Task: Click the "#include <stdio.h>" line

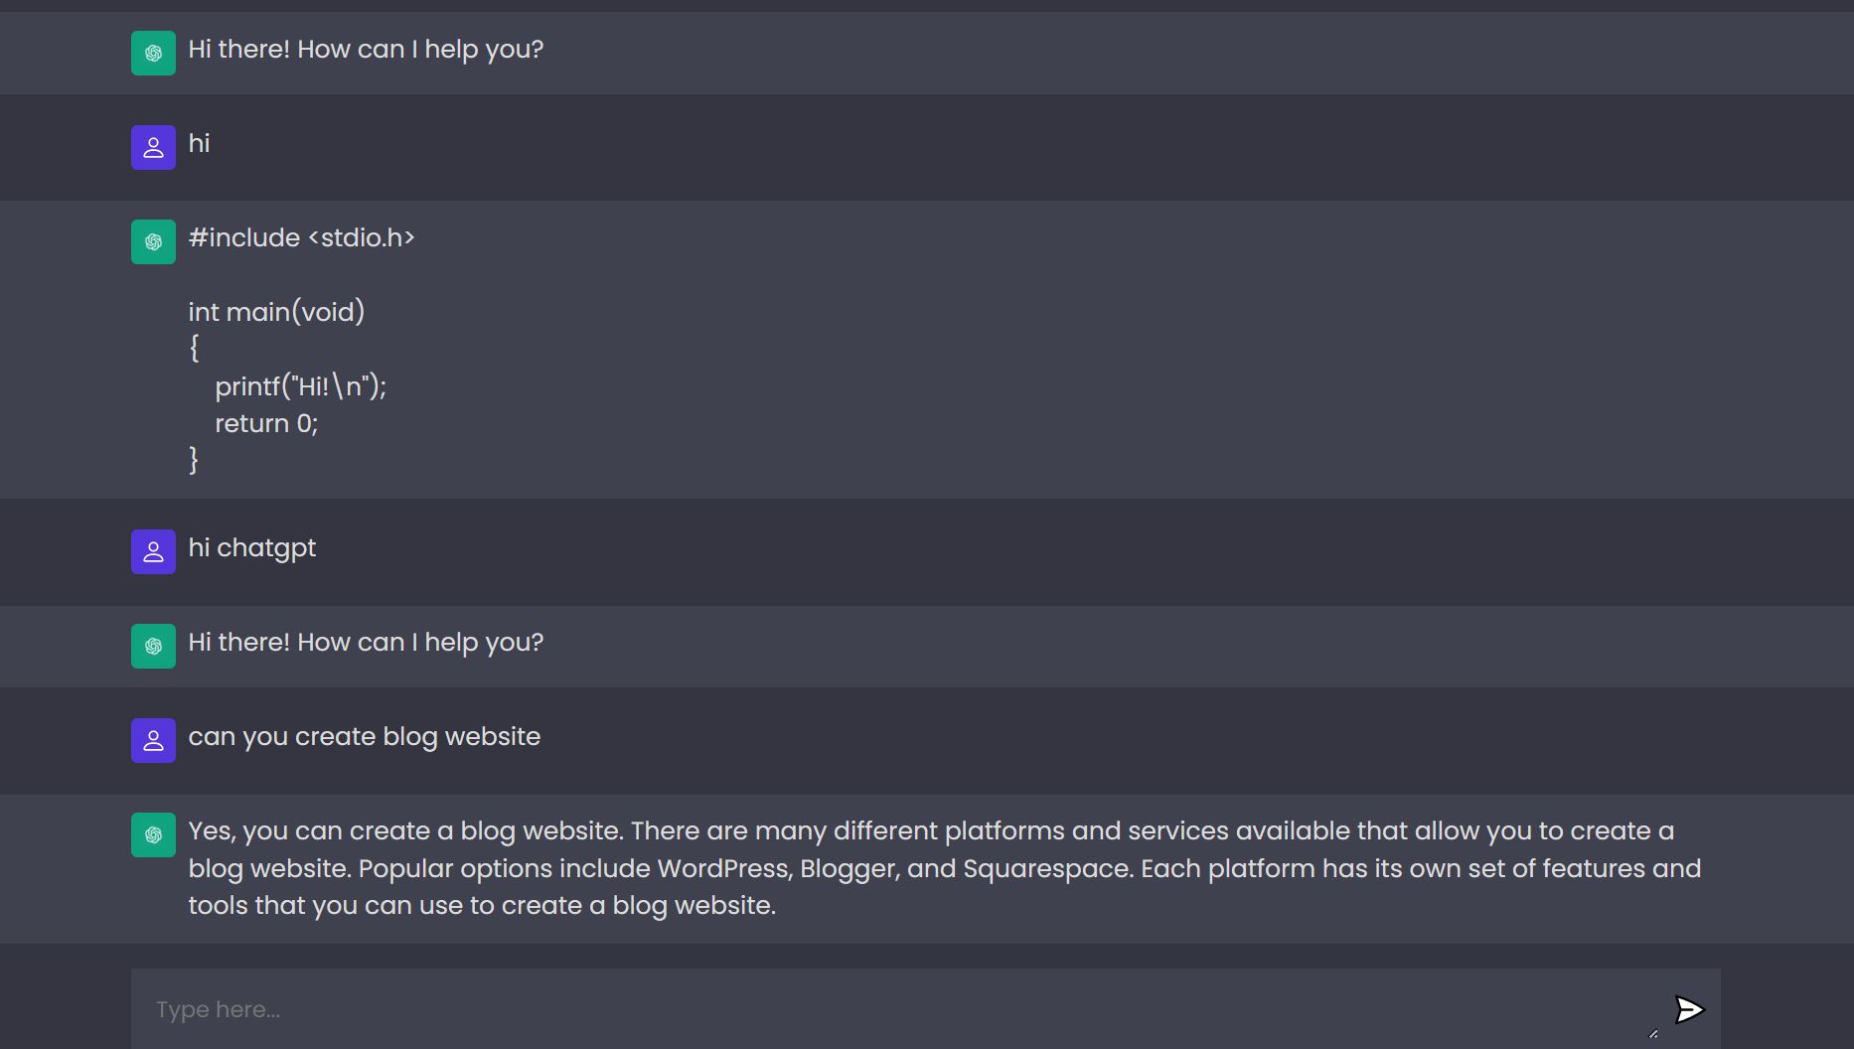Action: (301, 238)
